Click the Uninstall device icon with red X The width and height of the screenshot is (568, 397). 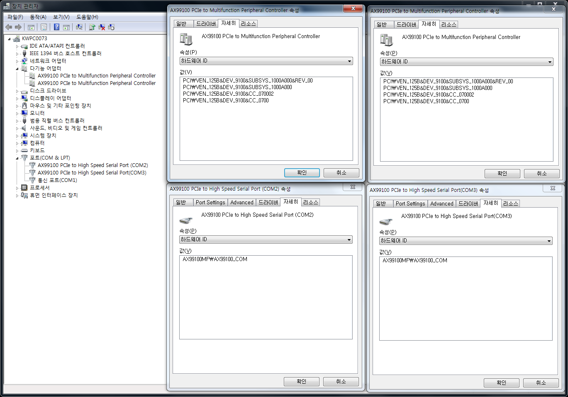(102, 27)
